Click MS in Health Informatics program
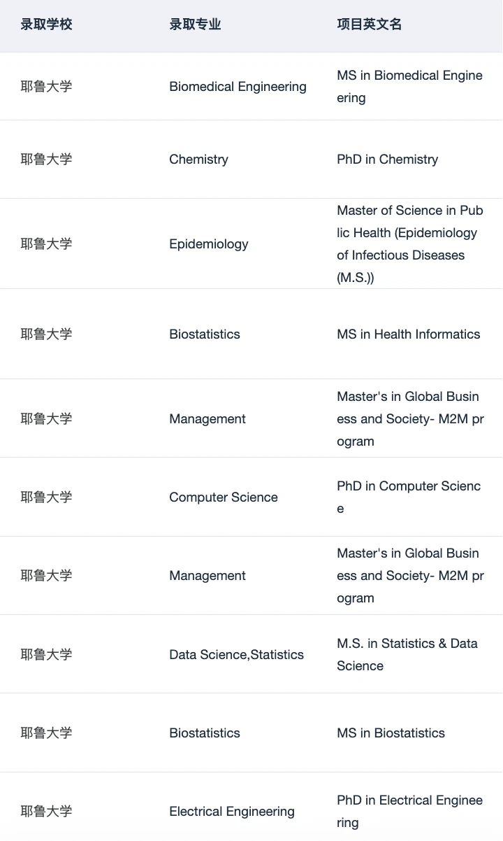The width and height of the screenshot is (503, 841). tap(409, 334)
